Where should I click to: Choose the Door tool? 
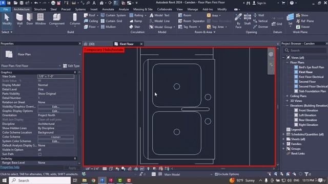click(x=30, y=19)
